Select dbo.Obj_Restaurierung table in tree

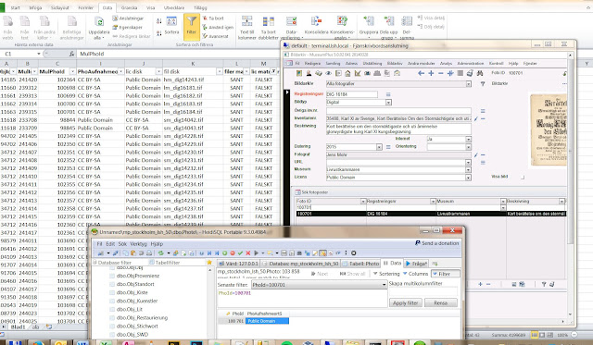click(x=142, y=317)
